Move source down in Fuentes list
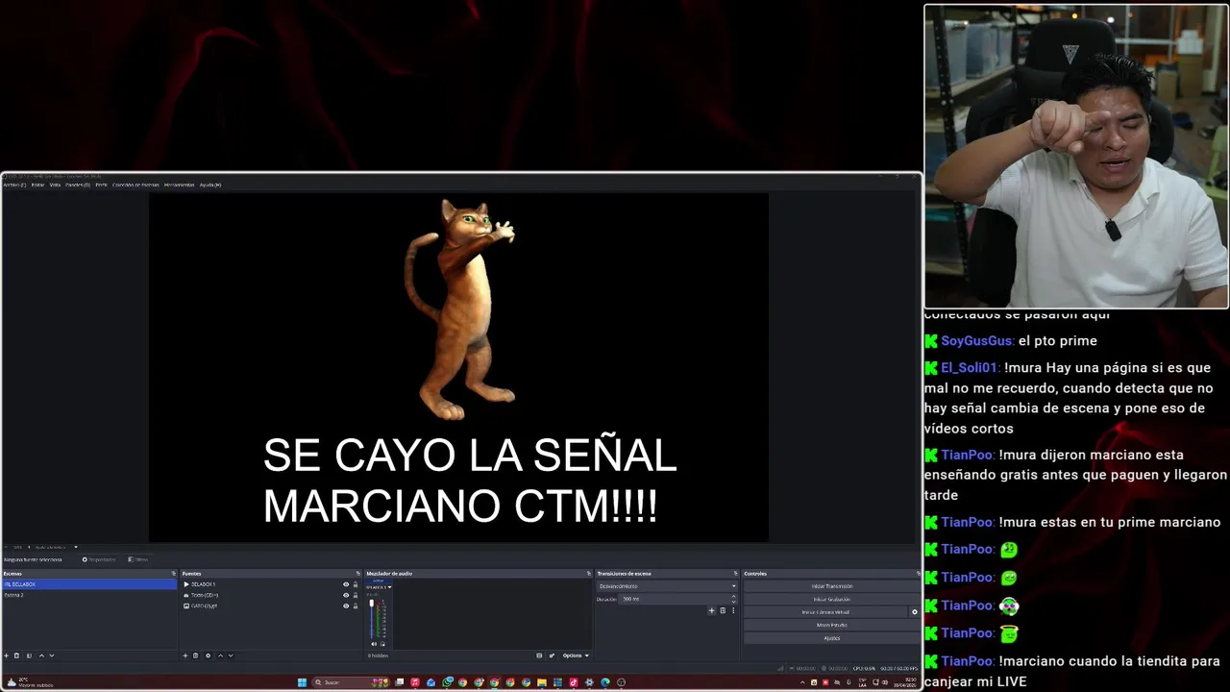 (x=231, y=655)
